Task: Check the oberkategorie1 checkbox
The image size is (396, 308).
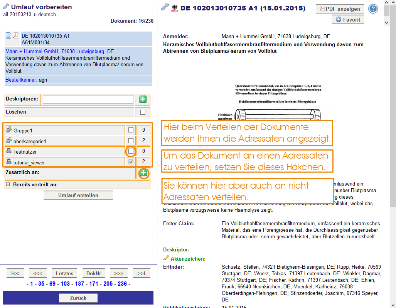Action: coord(131,141)
